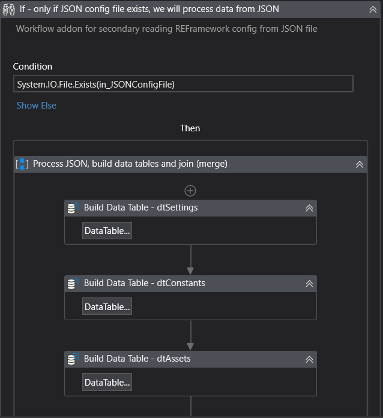
Task: Click the dtSettings Build Data Table icon
Action: [x=74, y=208]
